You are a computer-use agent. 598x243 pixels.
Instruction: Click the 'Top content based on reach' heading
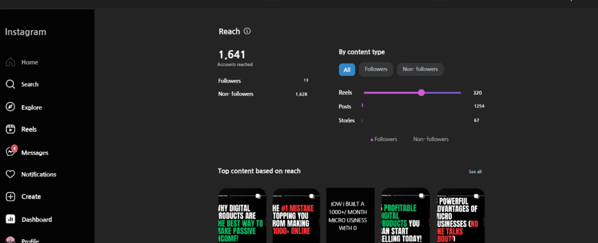(x=259, y=171)
